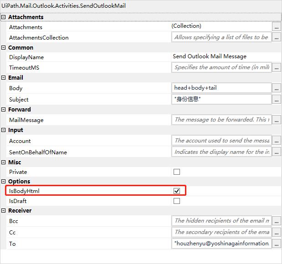Edit the Subject field value

click(221, 99)
